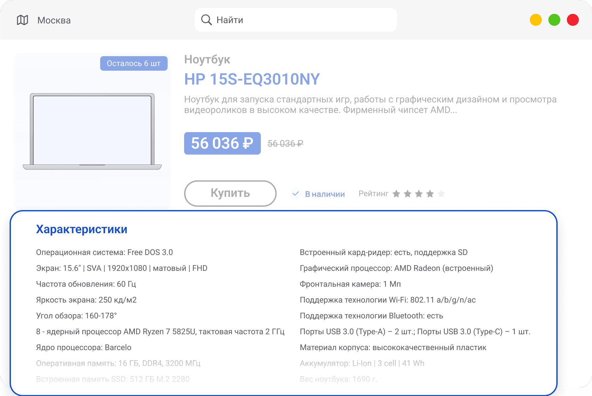
Task: Click the Осталось 6 шт badge
Action: click(x=134, y=63)
